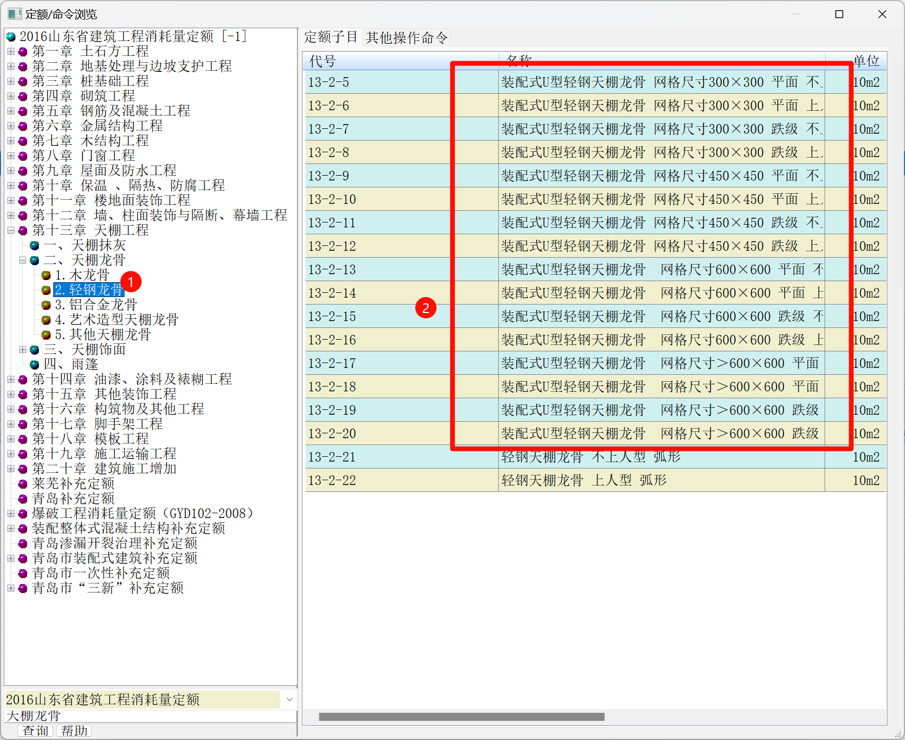Select tree item 第七章 木结构工程
This screenshot has width=905, height=740.
point(90,141)
